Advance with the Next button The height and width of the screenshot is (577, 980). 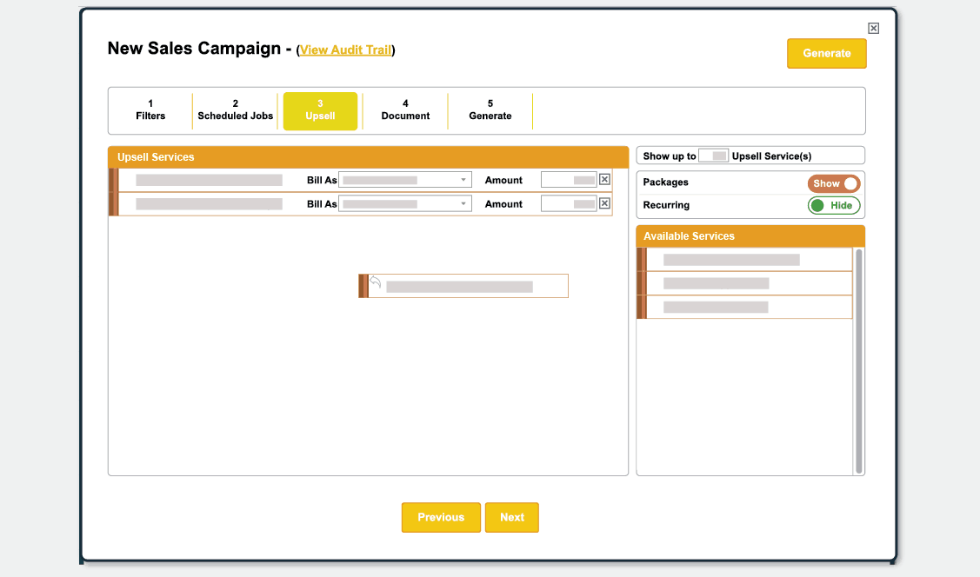click(512, 518)
